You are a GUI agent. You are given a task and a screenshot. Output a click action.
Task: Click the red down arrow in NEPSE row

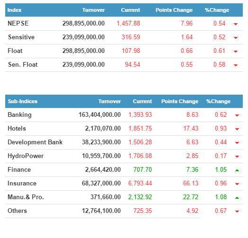coord(236,24)
